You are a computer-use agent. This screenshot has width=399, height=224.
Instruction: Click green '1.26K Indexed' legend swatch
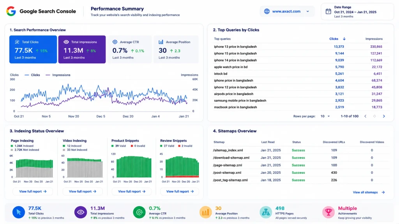coord(12,146)
